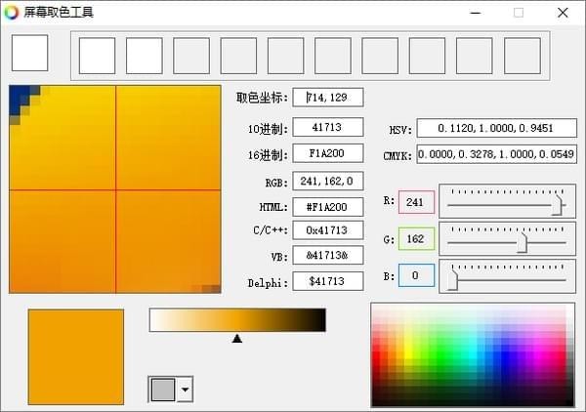Click the magnified screen preview area
586x412 pixels.
pos(115,189)
